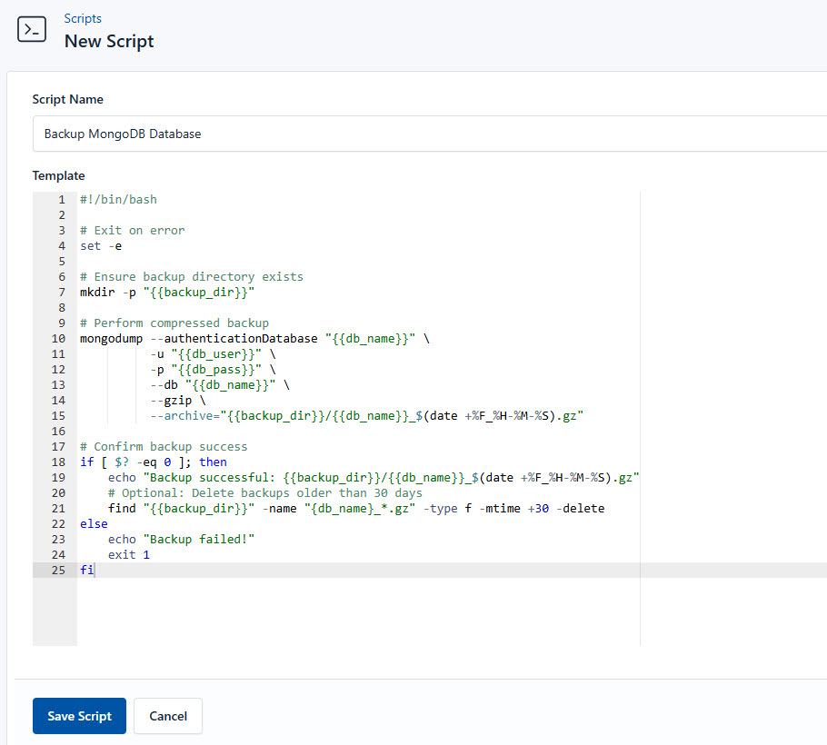
Task: Click the find command on line 21
Action: click(121, 508)
